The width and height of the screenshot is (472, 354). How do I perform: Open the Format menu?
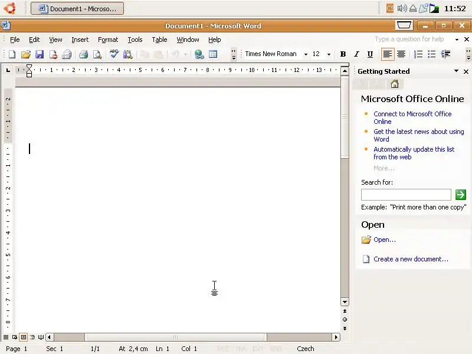(108, 40)
